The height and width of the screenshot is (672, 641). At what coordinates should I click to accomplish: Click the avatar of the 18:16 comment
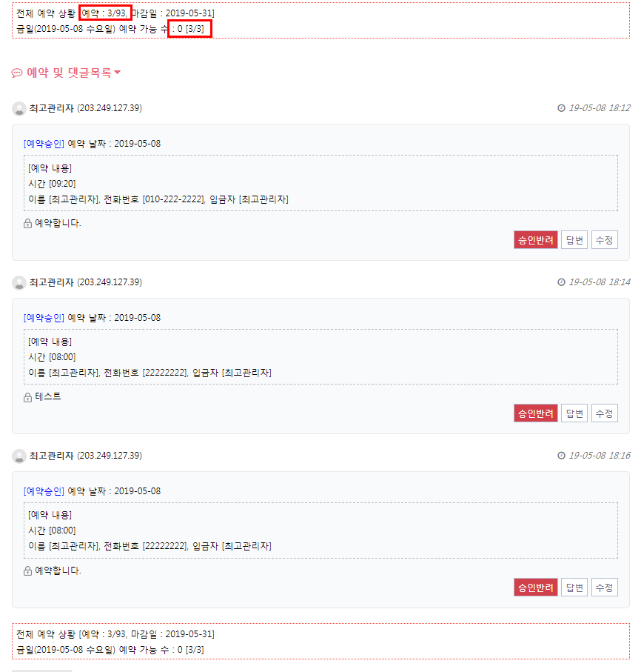coord(19,456)
